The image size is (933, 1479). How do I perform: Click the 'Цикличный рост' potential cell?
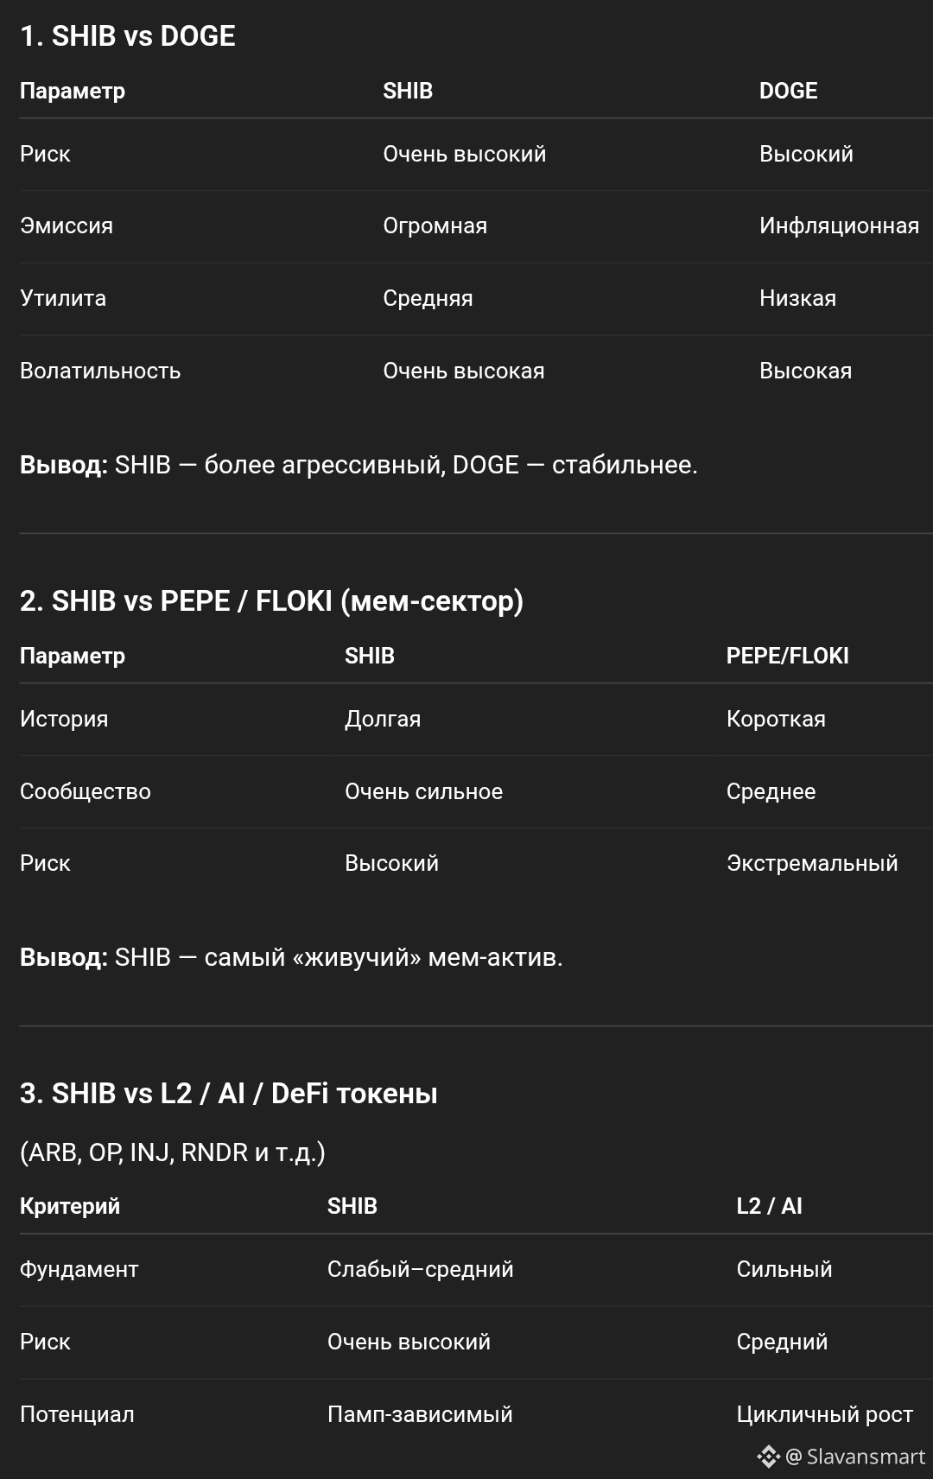tap(824, 1414)
